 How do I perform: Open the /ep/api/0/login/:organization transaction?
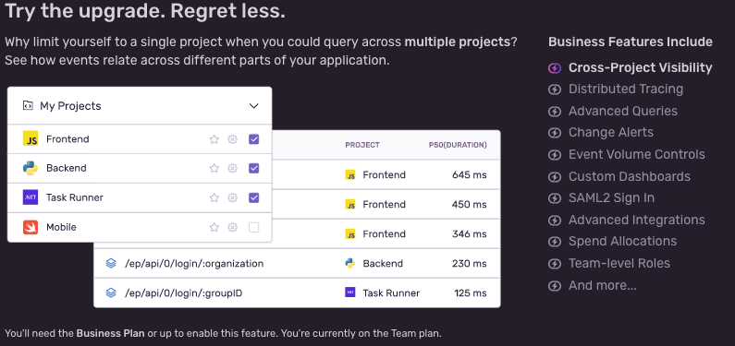pos(194,264)
